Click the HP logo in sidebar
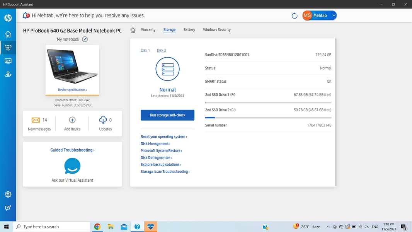This screenshot has width=412, height=232. pos(8,18)
